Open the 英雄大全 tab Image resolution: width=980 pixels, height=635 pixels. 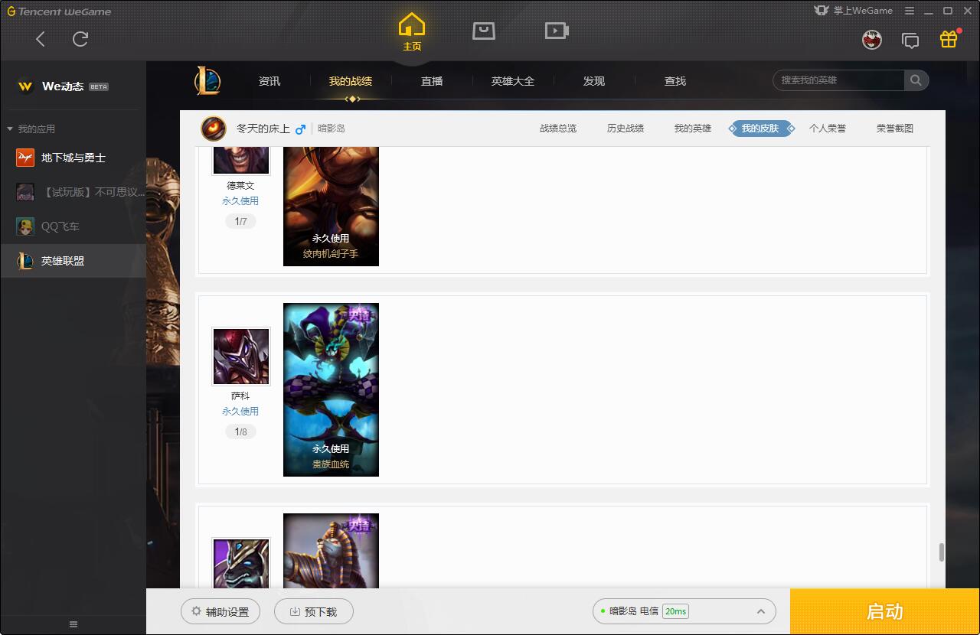(x=513, y=81)
